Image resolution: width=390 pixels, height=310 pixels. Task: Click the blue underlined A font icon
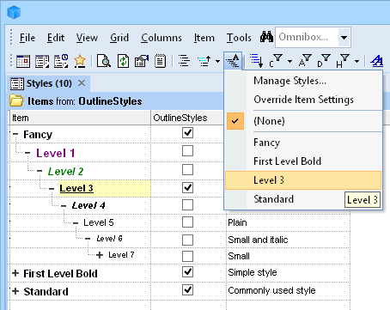click(376, 61)
